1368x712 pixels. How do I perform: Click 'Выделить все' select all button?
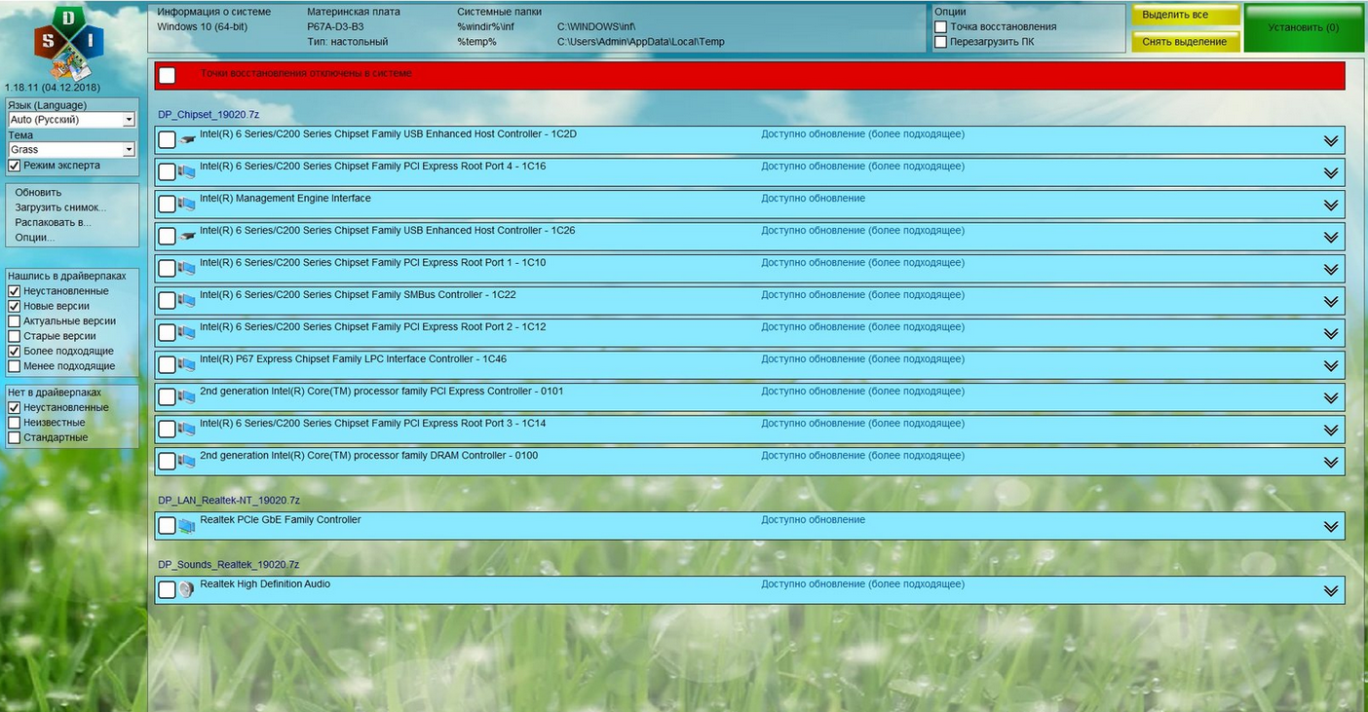pyautogui.click(x=1185, y=16)
